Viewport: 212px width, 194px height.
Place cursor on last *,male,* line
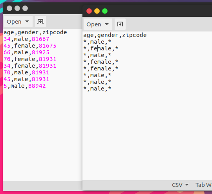[x=97, y=89]
